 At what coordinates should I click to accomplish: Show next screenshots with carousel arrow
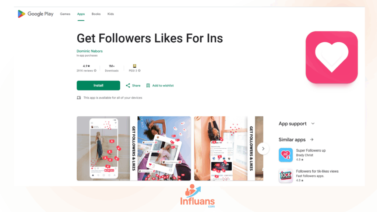263,149
